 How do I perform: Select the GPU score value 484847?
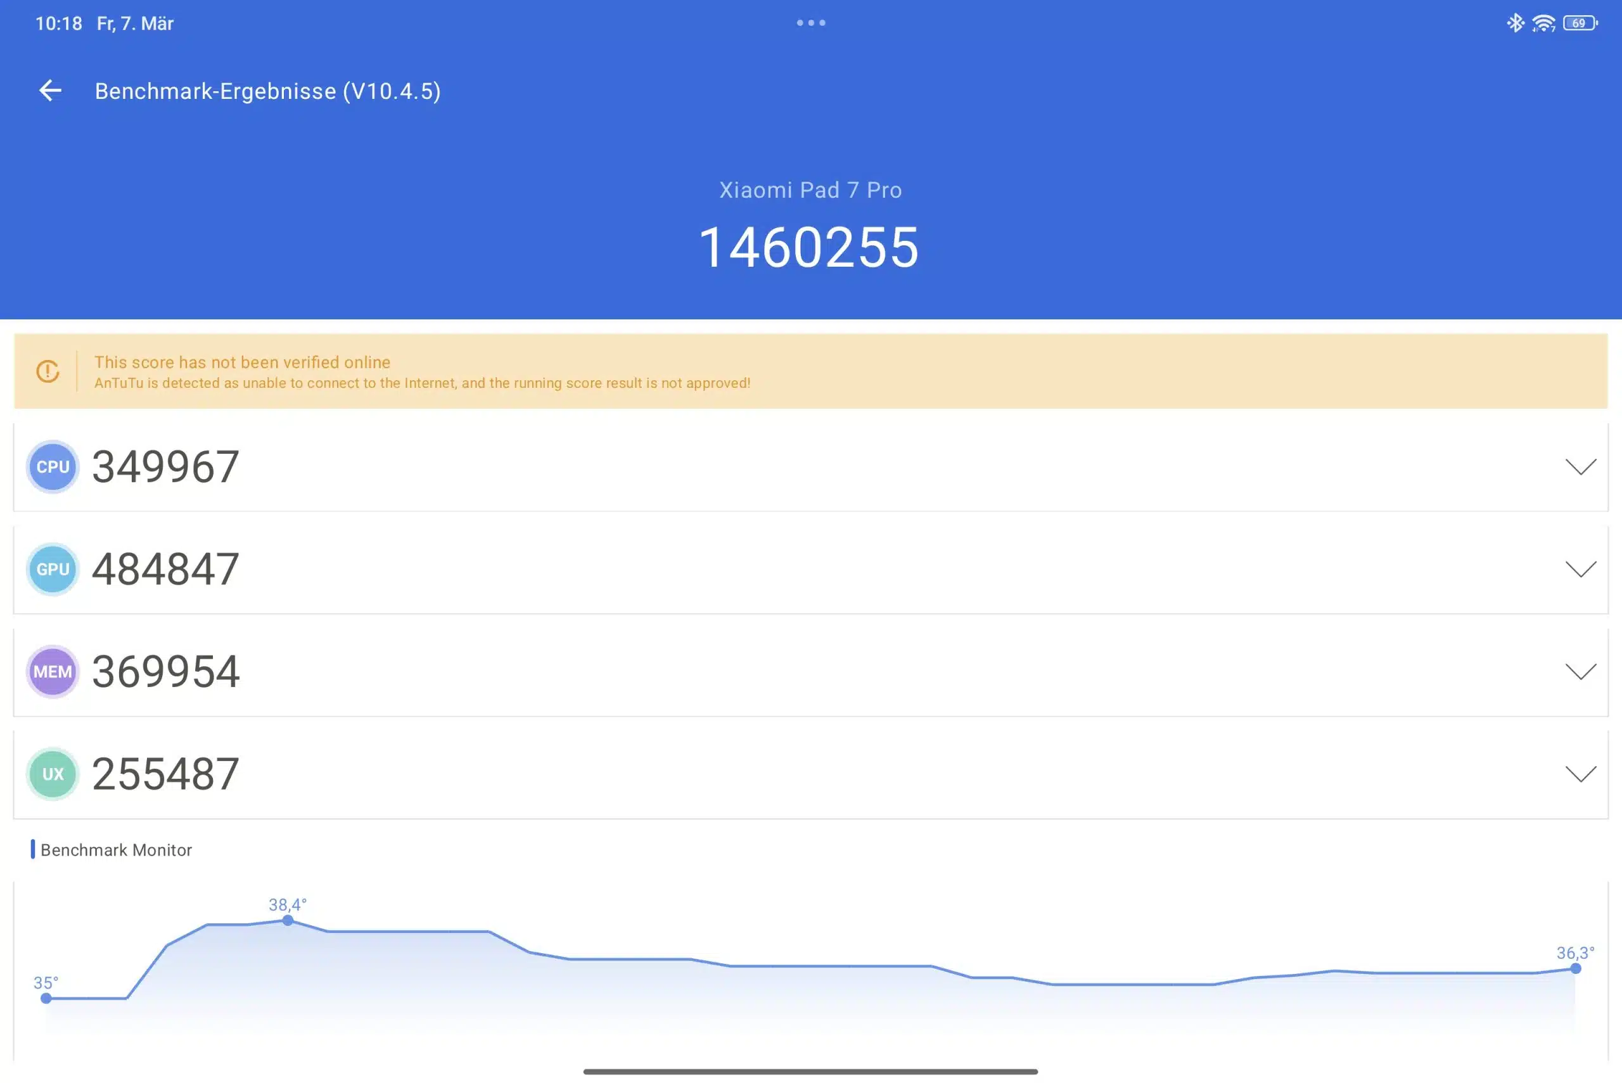click(166, 569)
